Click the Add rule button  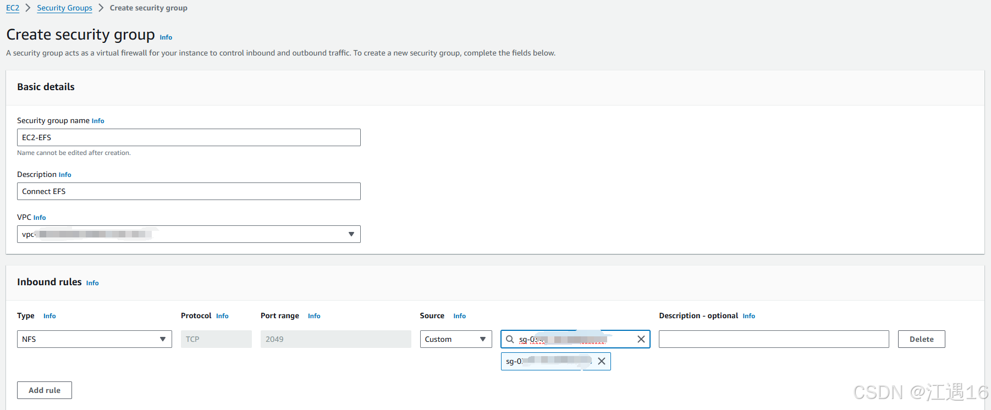[x=45, y=390]
